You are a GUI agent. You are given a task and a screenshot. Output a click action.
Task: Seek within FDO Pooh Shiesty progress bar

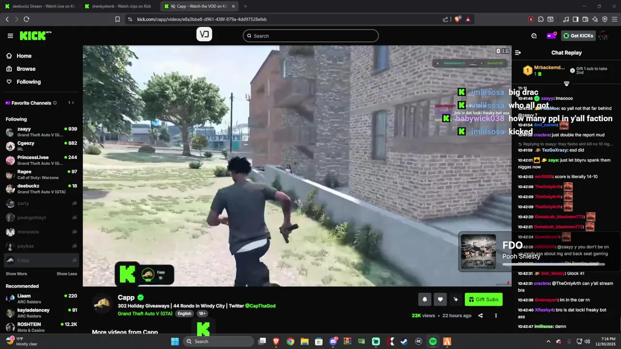[554, 264]
